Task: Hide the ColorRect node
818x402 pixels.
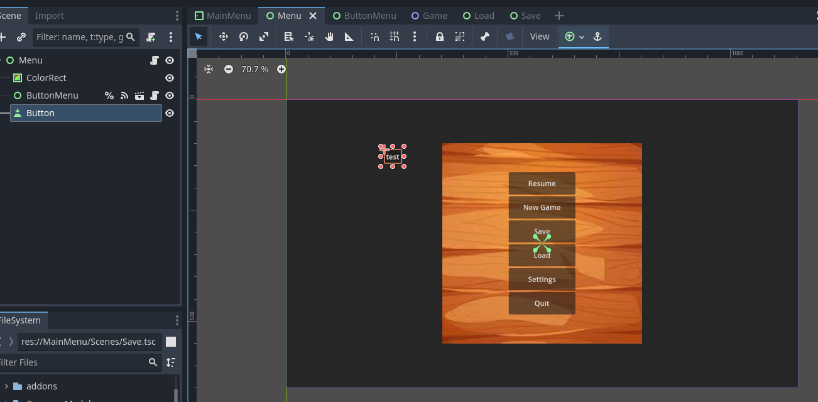Action: pyautogui.click(x=170, y=78)
